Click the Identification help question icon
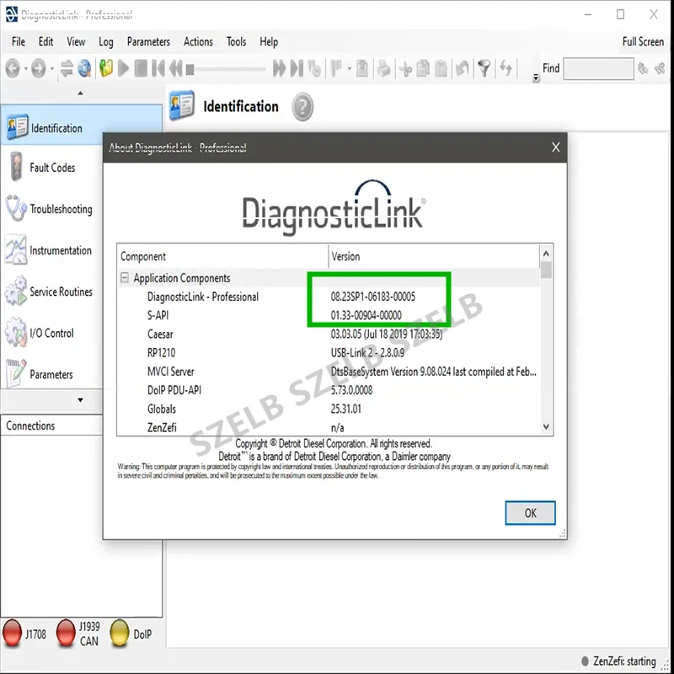Screen dimensions: 674x674 [302, 107]
